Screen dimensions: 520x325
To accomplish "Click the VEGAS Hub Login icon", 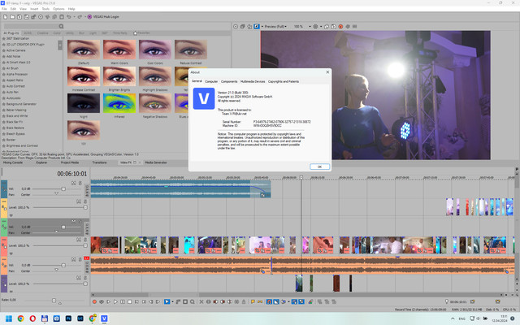I will click(x=89, y=16).
